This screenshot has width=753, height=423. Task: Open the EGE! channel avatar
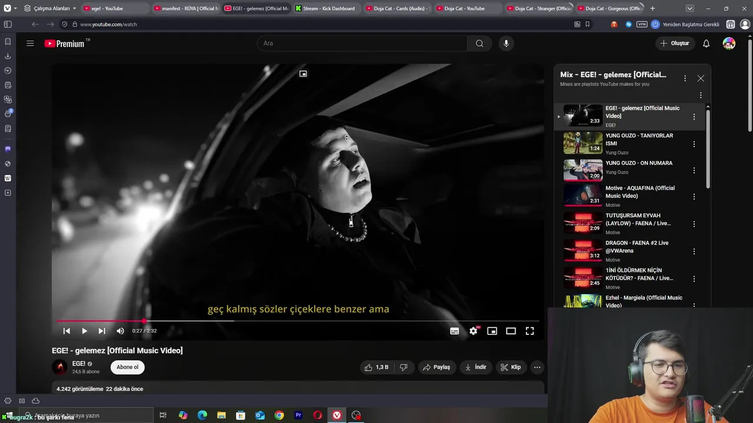(60, 367)
